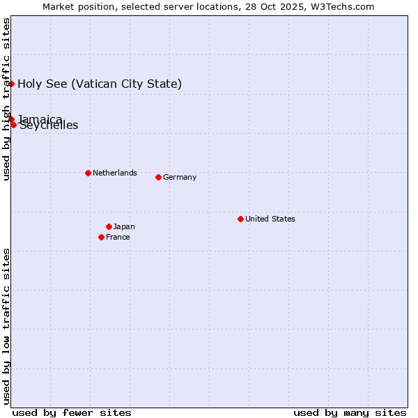
Task: Select the Germany red marker
Action: pos(158,177)
